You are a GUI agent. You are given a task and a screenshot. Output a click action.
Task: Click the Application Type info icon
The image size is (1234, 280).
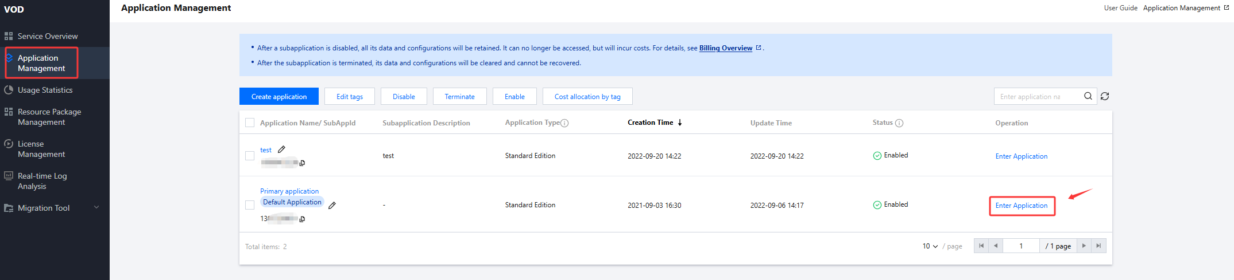pyautogui.click(x=564, y=123)
